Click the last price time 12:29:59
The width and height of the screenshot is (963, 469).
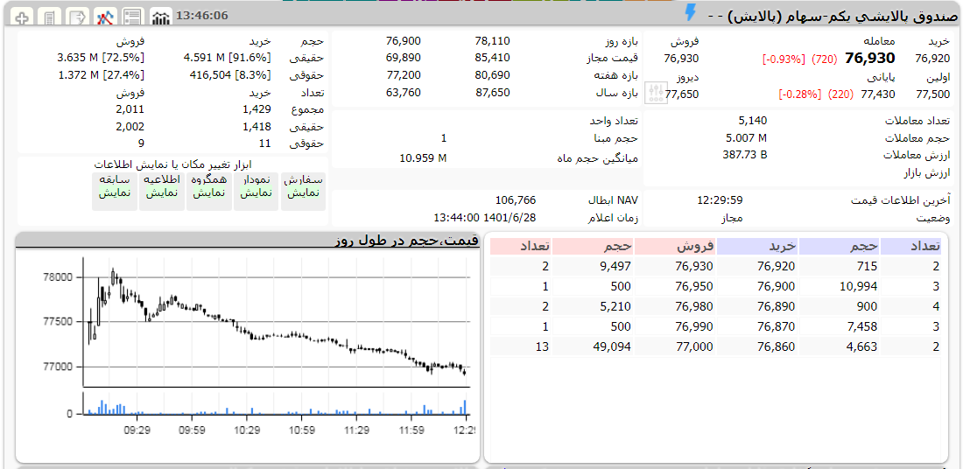pyautogui.click(x=720, y=200)
